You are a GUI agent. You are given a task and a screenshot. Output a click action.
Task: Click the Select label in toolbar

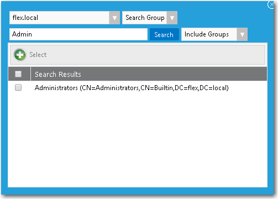tap(38, 55)
